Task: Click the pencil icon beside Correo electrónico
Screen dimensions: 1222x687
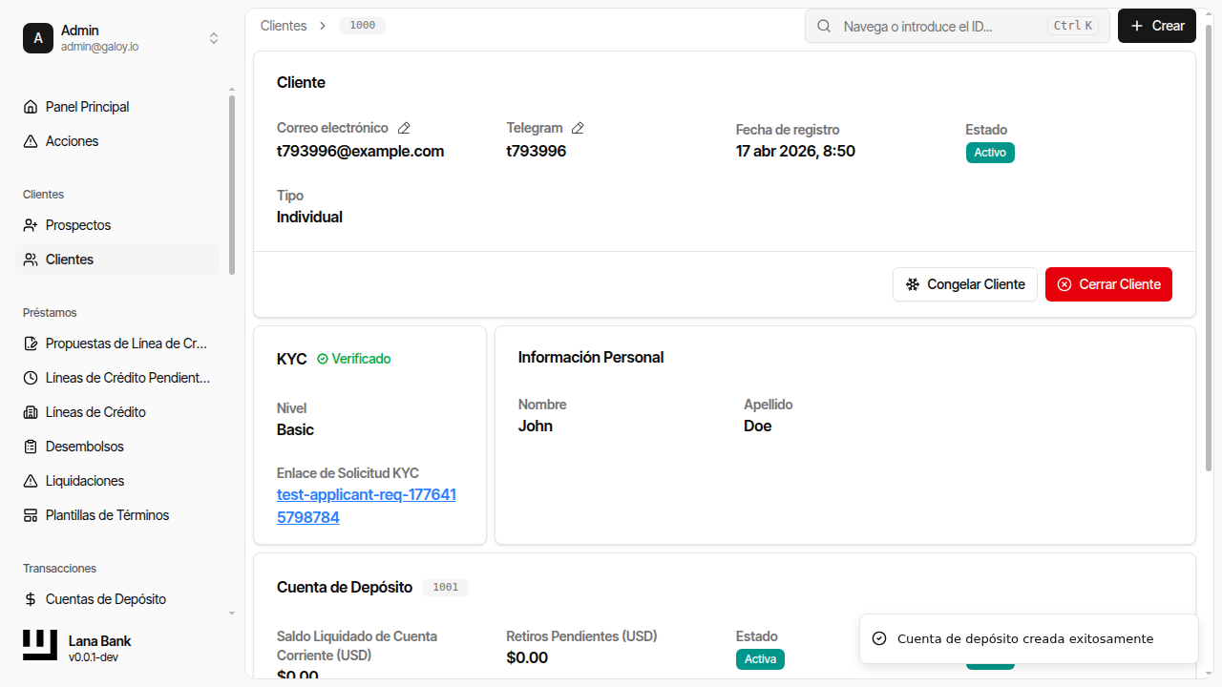Action: click(404, 128)
